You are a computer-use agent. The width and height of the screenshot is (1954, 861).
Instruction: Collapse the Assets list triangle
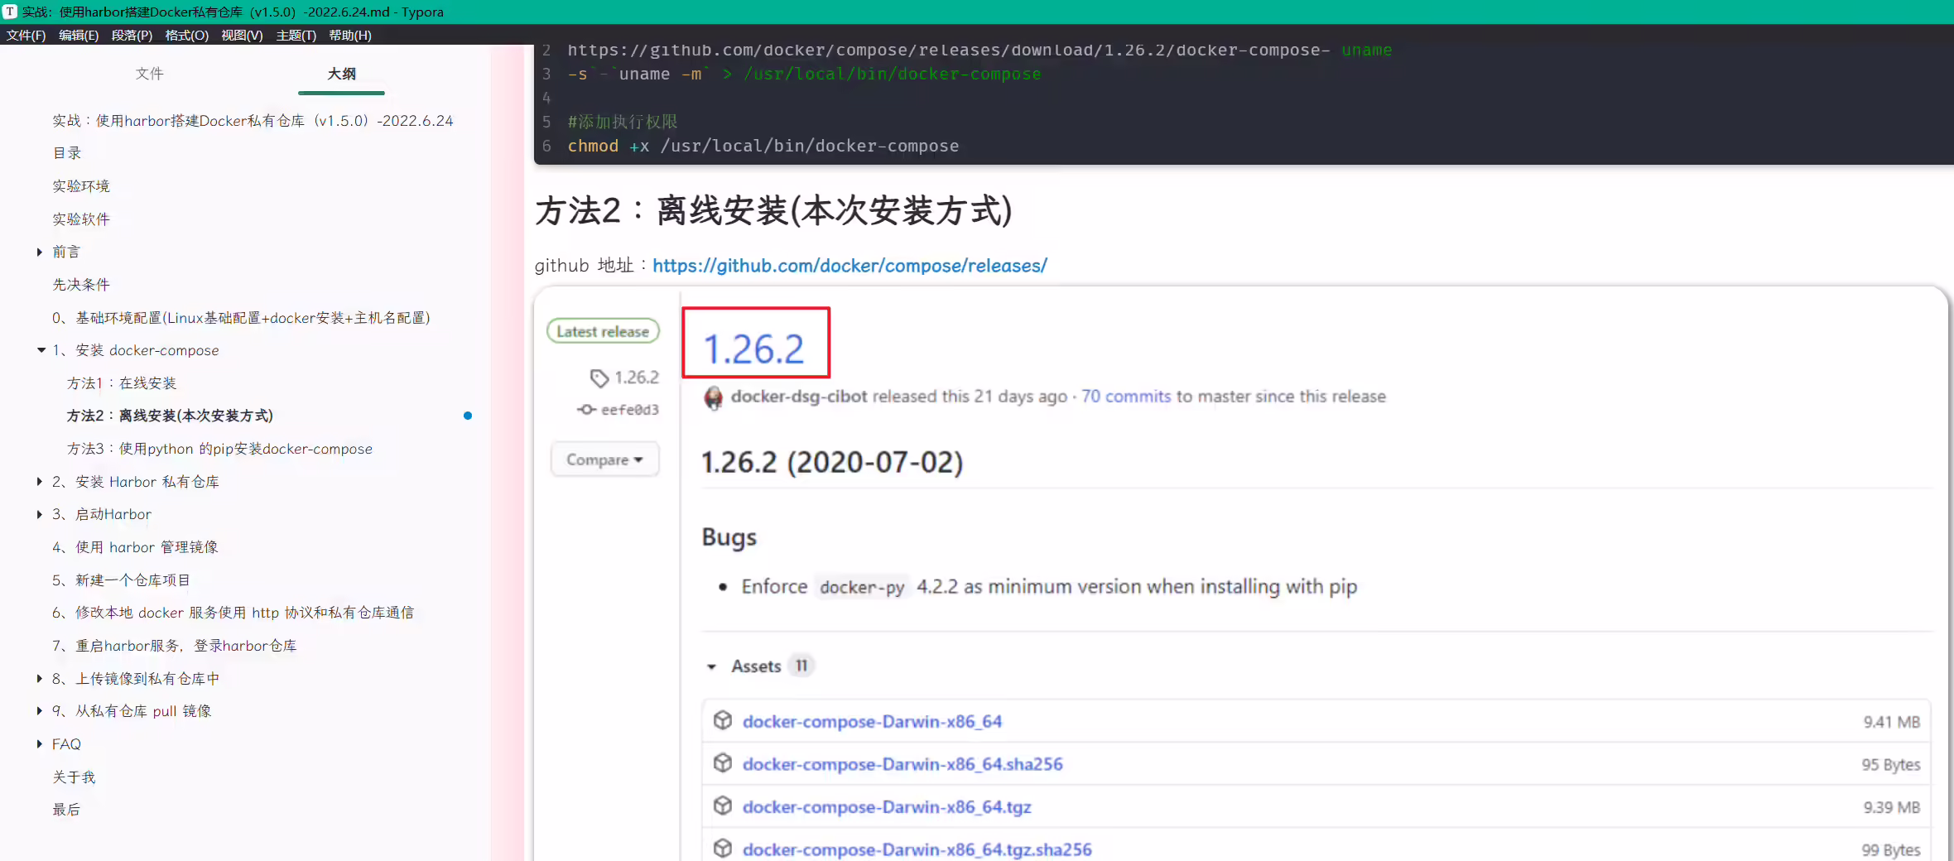[x=711, y=666]
